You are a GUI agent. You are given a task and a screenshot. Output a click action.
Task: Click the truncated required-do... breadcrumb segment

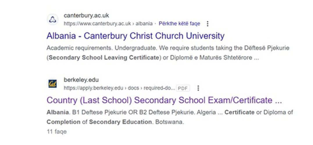click(x=160, y=88)
